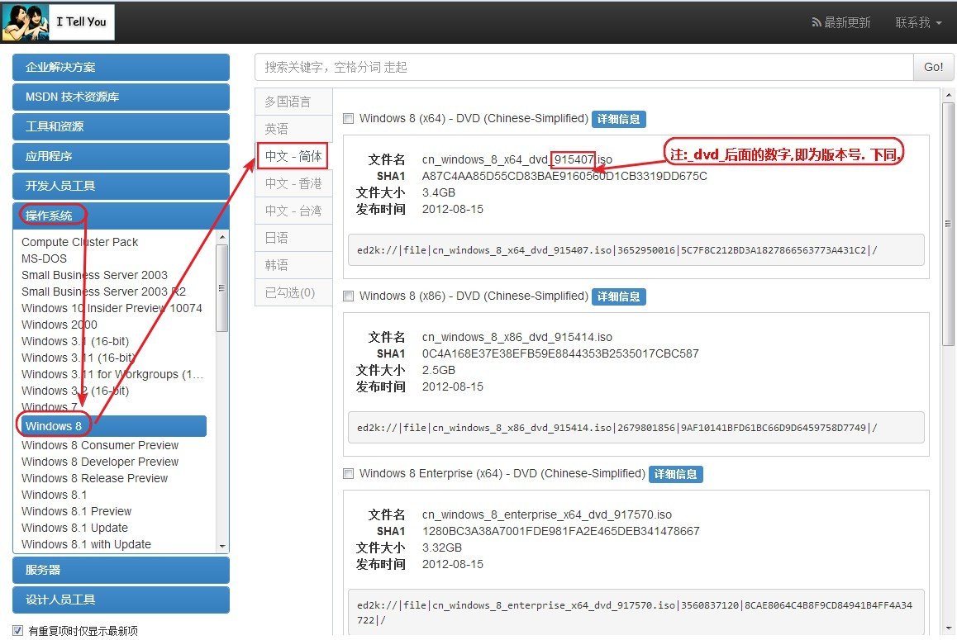Toggle 有重复项时仅显示最新项 option
Screen dimensions: 957x640
pyautogui.click(x=17, y=630)
